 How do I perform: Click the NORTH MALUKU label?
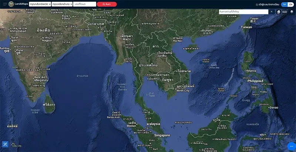pyautogui.click(x=280, y=134)
